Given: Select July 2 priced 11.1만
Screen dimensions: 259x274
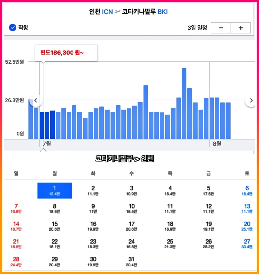Looking at the screenshot, I should coord(93,190).
